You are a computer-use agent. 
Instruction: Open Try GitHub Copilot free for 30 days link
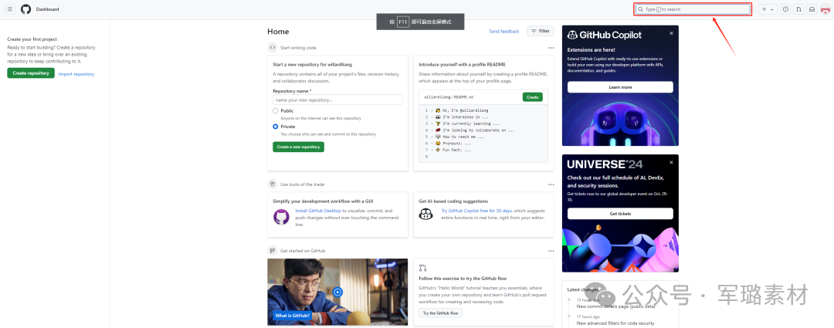tap(476, 211)
